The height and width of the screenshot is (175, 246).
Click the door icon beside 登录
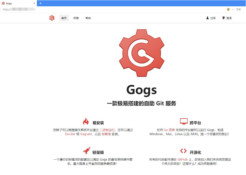pyautogui.click(x=224, y=18)
